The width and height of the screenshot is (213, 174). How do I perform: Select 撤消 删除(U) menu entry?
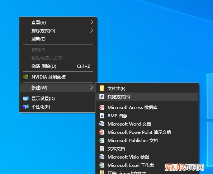point(58,66)
